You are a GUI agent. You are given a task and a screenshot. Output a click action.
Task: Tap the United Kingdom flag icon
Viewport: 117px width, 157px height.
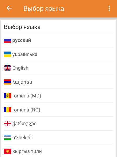[8, 68]
